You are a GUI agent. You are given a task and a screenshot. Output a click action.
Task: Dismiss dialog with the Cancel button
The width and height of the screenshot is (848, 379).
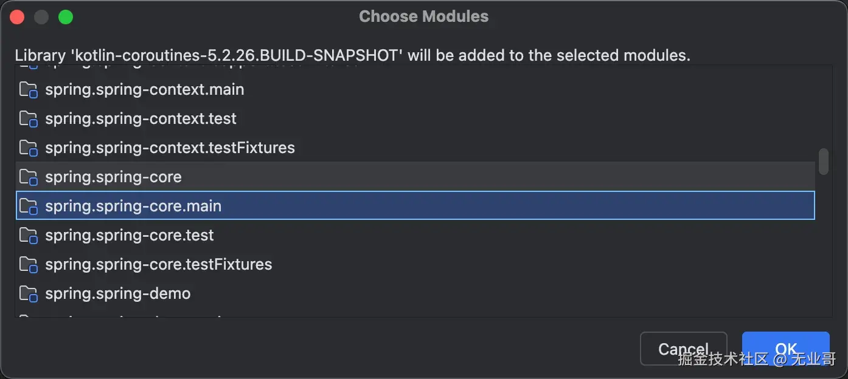[683, 349]
